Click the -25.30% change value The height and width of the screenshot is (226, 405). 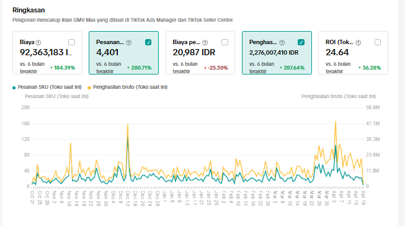(218, 68)
